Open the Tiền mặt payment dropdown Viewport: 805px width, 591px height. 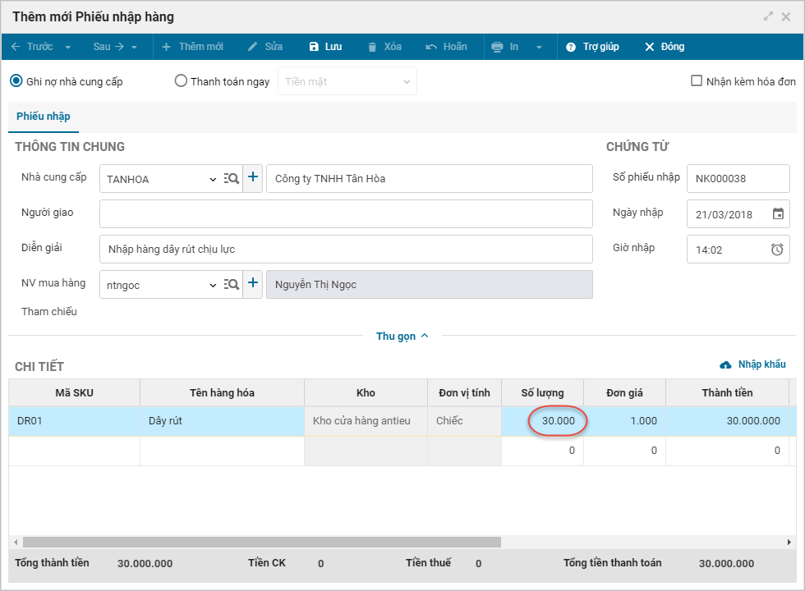tap(347, 81)
